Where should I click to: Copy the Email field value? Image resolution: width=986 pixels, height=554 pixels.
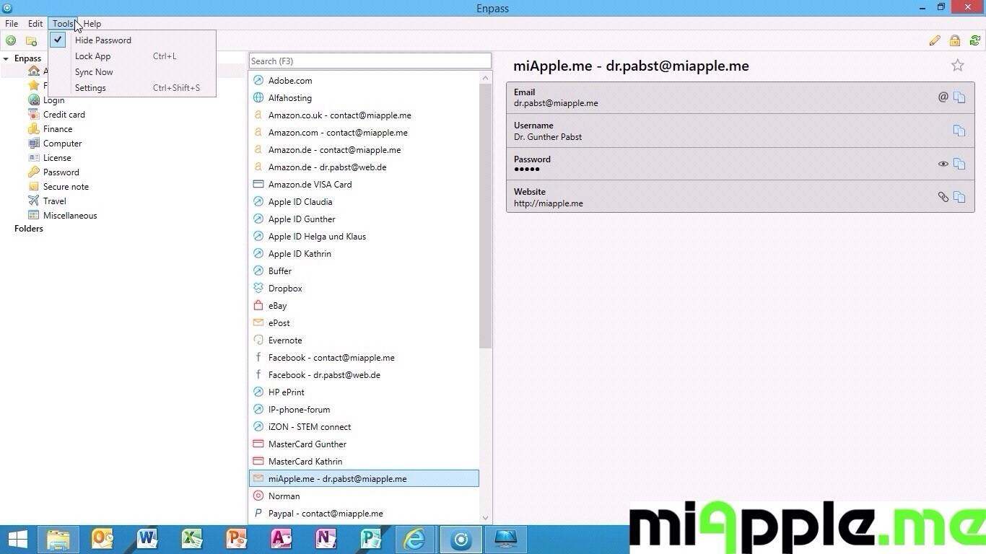[x=959, y=97]
